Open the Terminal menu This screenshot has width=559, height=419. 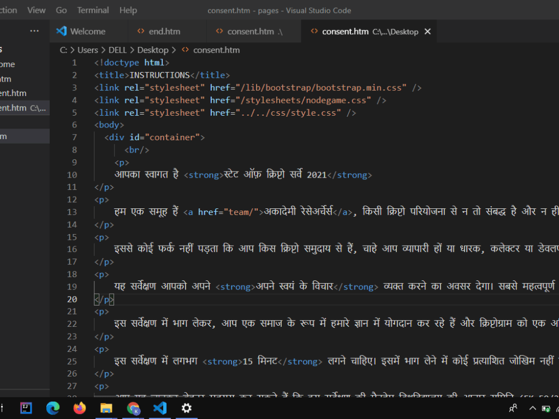point(93,9)
